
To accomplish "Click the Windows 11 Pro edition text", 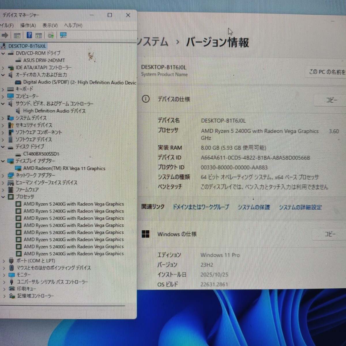I will click(220, 255).
